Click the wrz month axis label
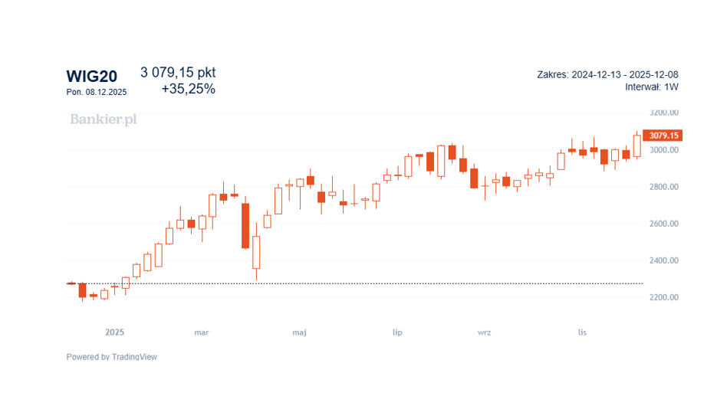The image size is (727, 396). [x=484, y=332]
